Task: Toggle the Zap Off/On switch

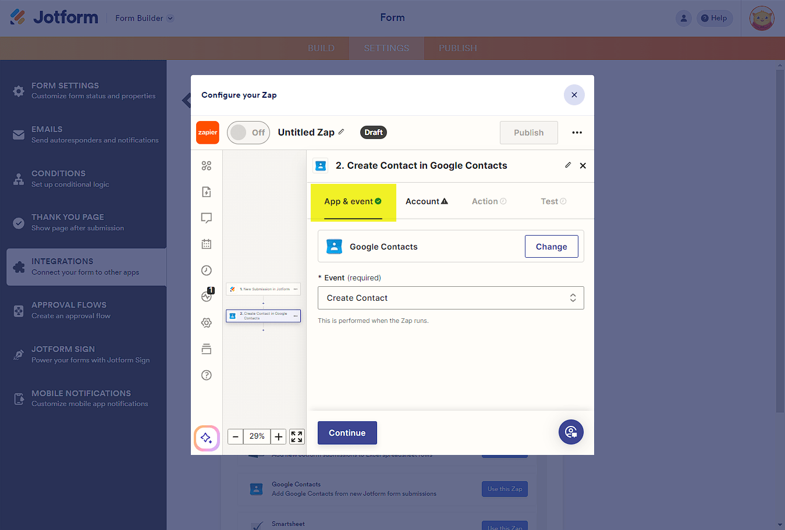Action: 248,133
